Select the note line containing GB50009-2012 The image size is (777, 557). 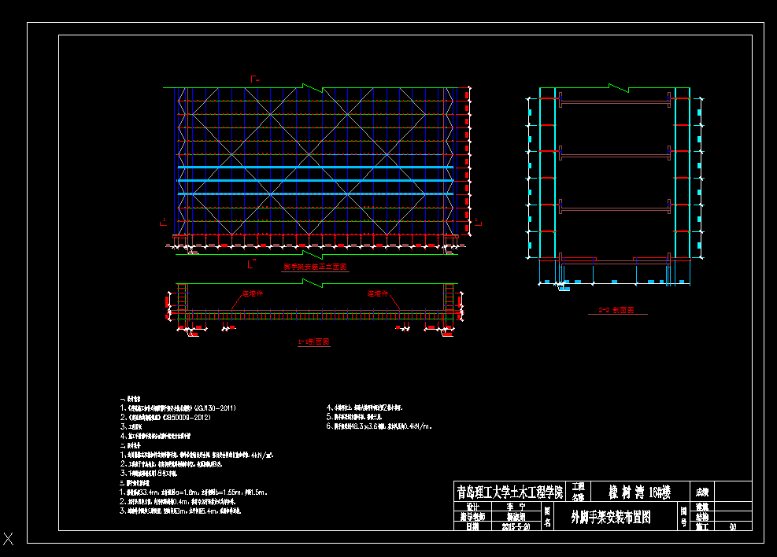[165, 418]
